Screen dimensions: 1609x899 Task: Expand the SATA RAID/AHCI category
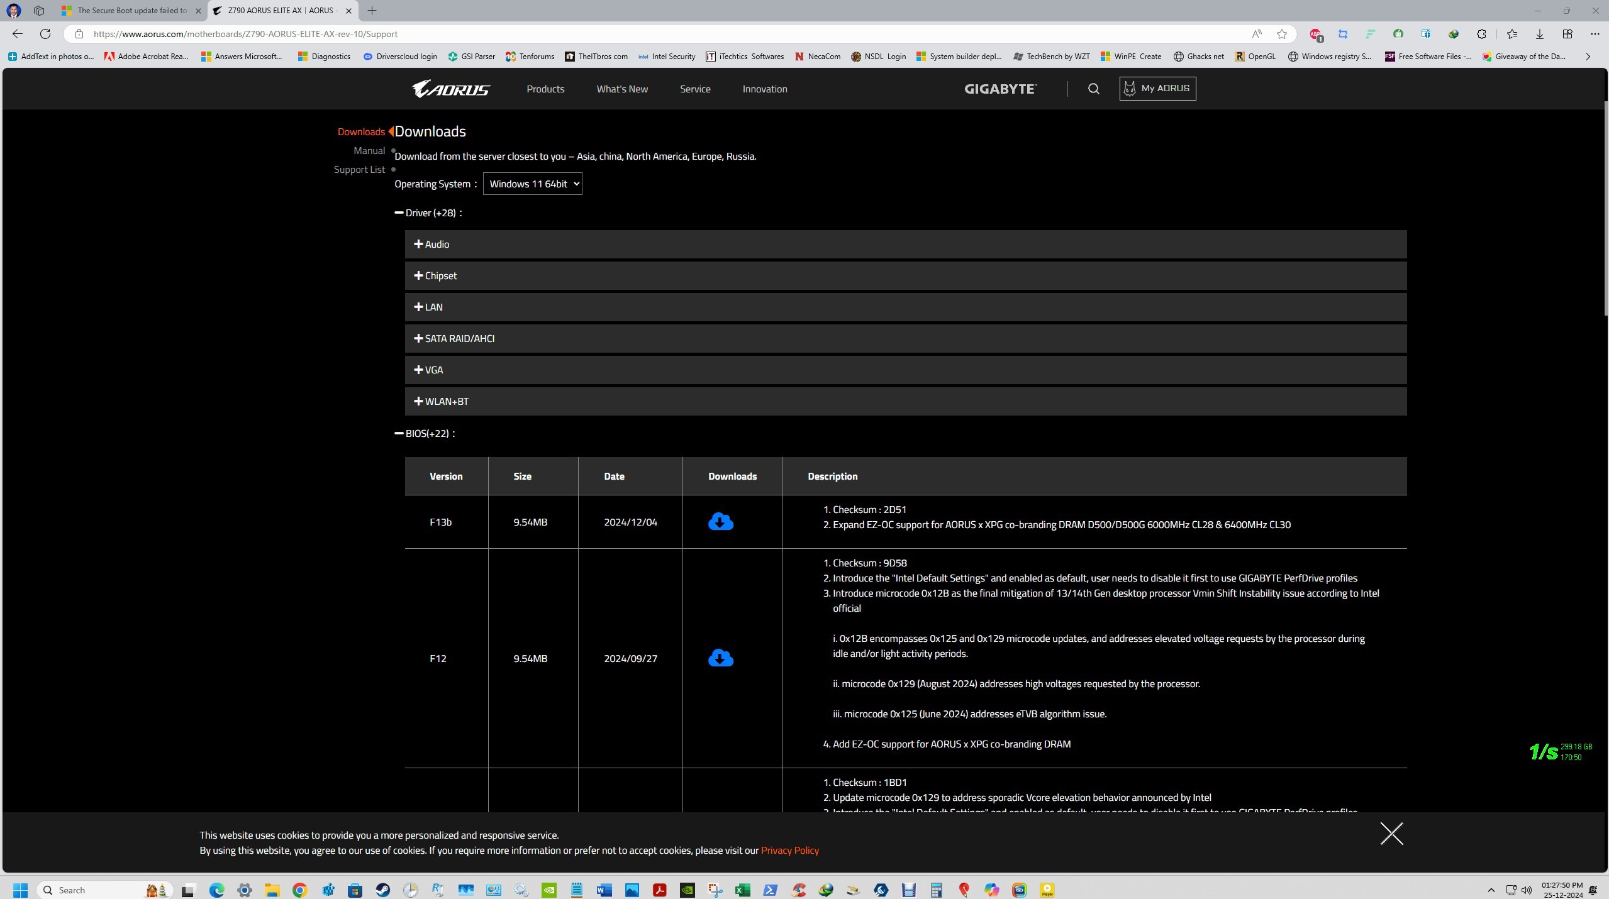click(905, 338)
